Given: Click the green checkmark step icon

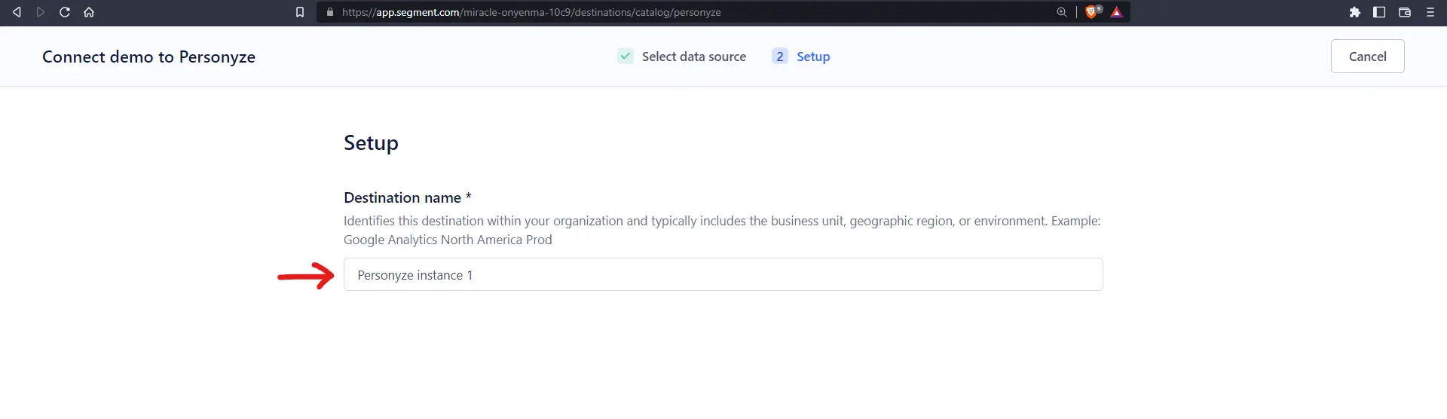Looking at the screenshot, I should (x=626, y=56).
